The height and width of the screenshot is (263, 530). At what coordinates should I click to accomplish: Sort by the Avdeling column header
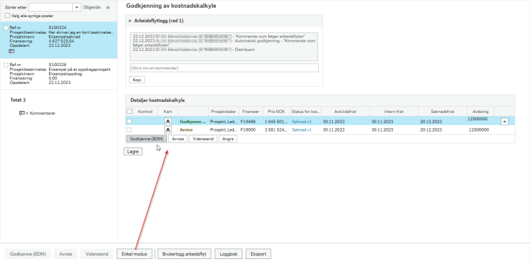click(x=480, y=111)
